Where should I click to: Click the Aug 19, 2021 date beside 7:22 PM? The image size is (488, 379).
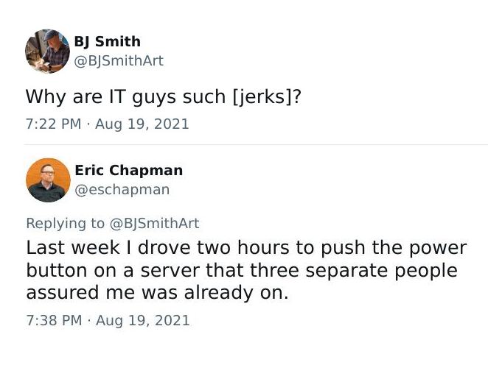[x=142, y=124]
